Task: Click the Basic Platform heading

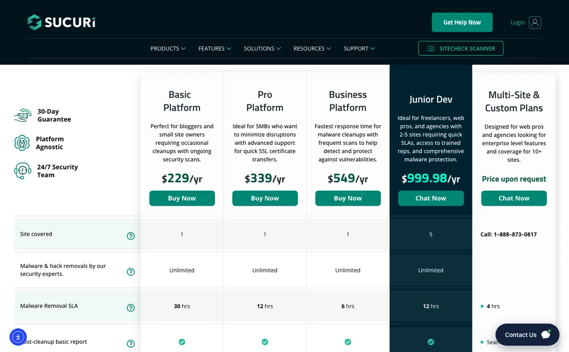Action: click(x=182, y=101)
